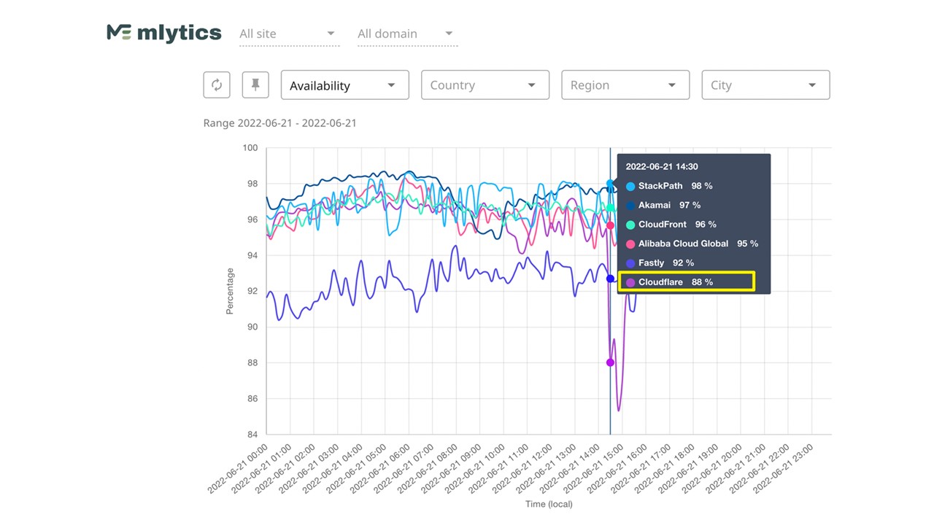
Task: Click the Alibaba Cloud Global 95 % row
Action: click(x=692, y=244)
